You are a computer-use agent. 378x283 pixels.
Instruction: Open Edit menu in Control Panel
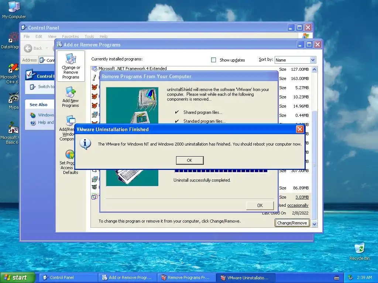pyautogui.click(x=38, y=36)
